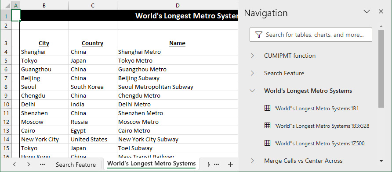Image resolution: width=392 pixels, height=172 pixels.
Task: Select all cells corner button
Action: click(x=6, y=6)
